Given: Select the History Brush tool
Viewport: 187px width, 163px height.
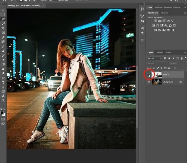Looking at the screenshot, I should (3, 55).
